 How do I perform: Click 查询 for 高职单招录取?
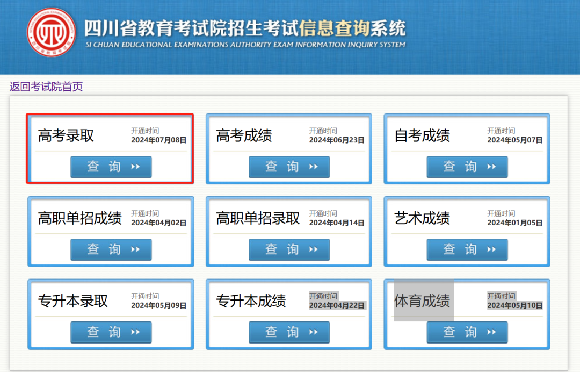289,249
